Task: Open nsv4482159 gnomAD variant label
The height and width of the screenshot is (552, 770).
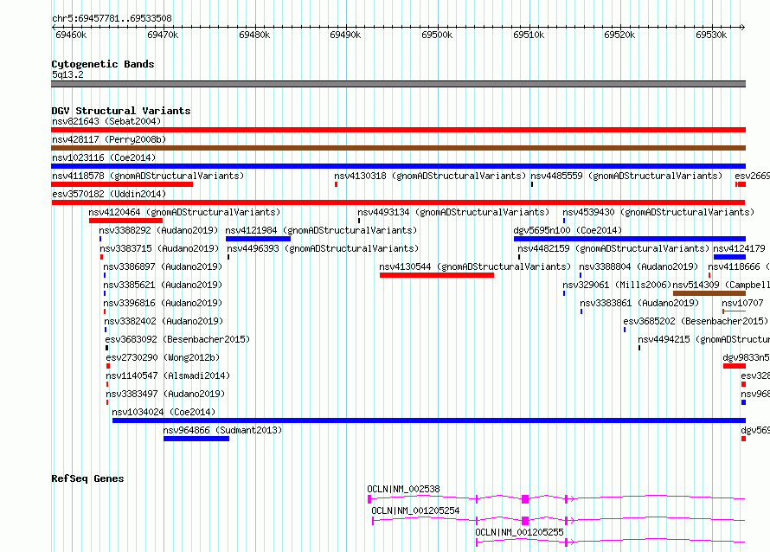Action: point(613,248)
